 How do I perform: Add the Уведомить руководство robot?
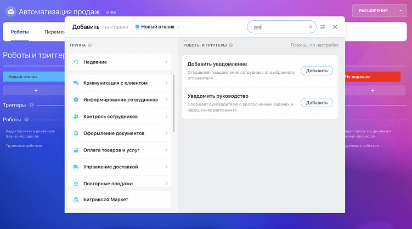317,103
